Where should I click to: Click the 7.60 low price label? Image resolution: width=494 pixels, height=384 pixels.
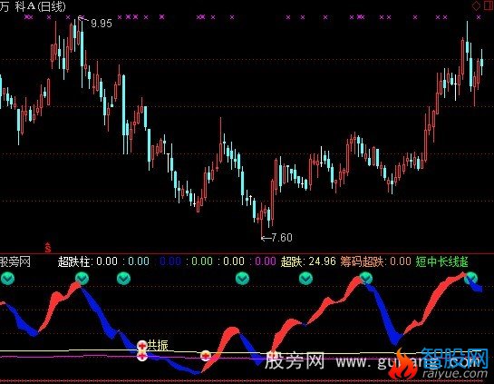click(x=282, y=237)
